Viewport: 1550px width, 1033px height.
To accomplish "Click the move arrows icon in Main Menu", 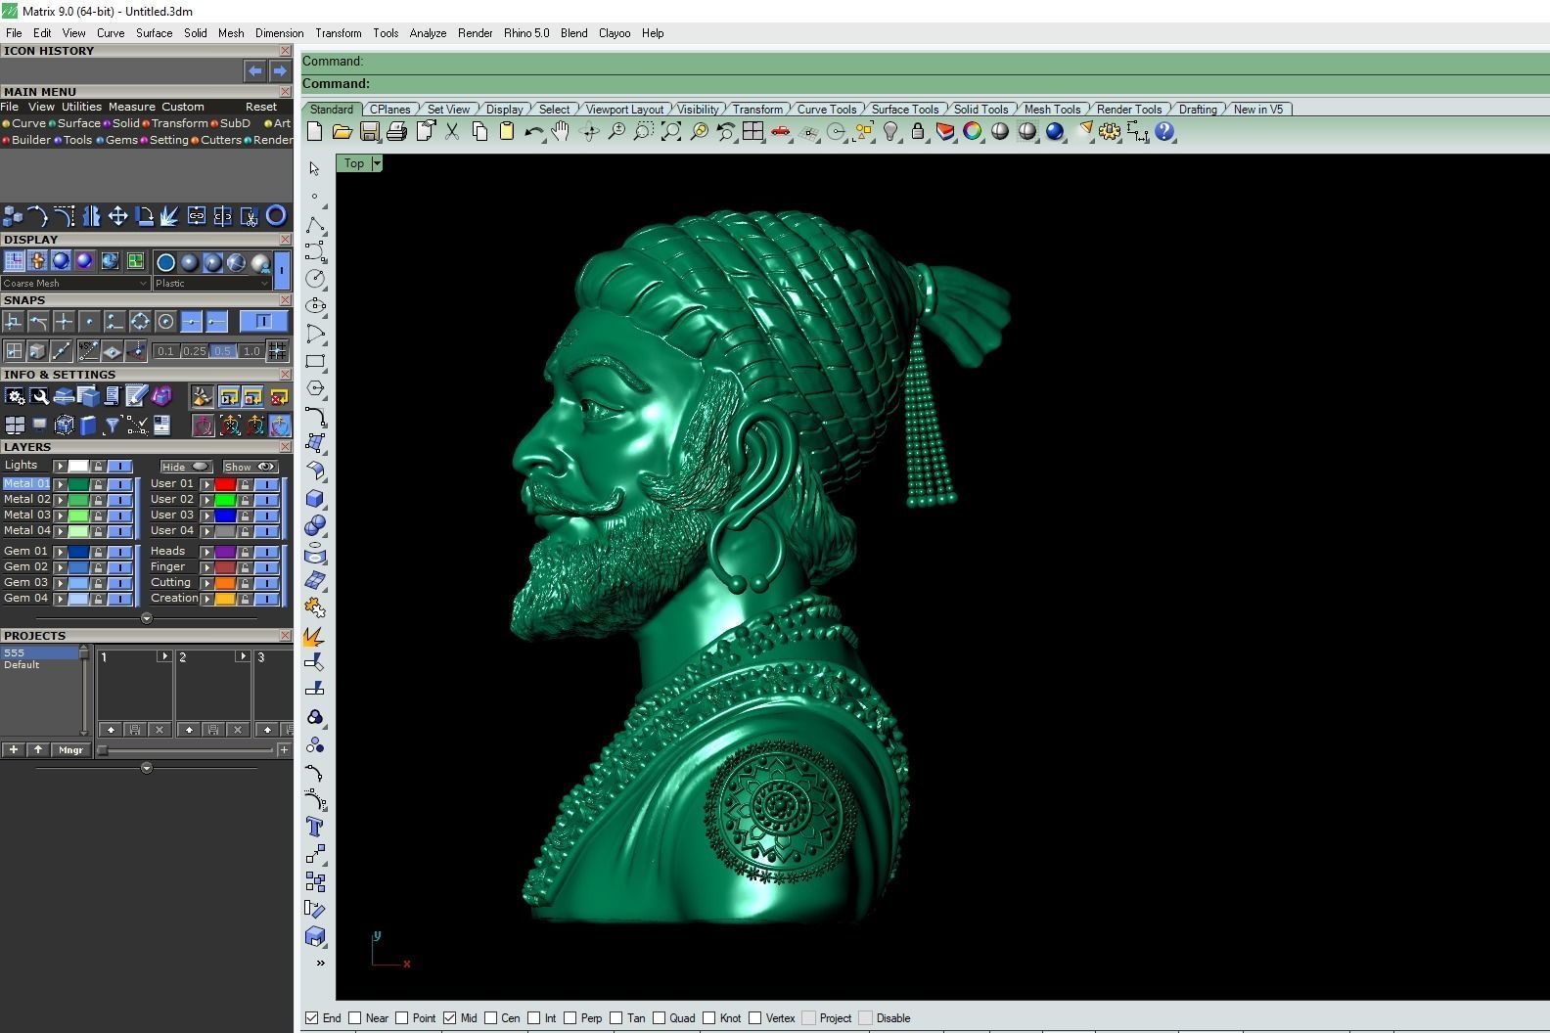I will 117,216.
